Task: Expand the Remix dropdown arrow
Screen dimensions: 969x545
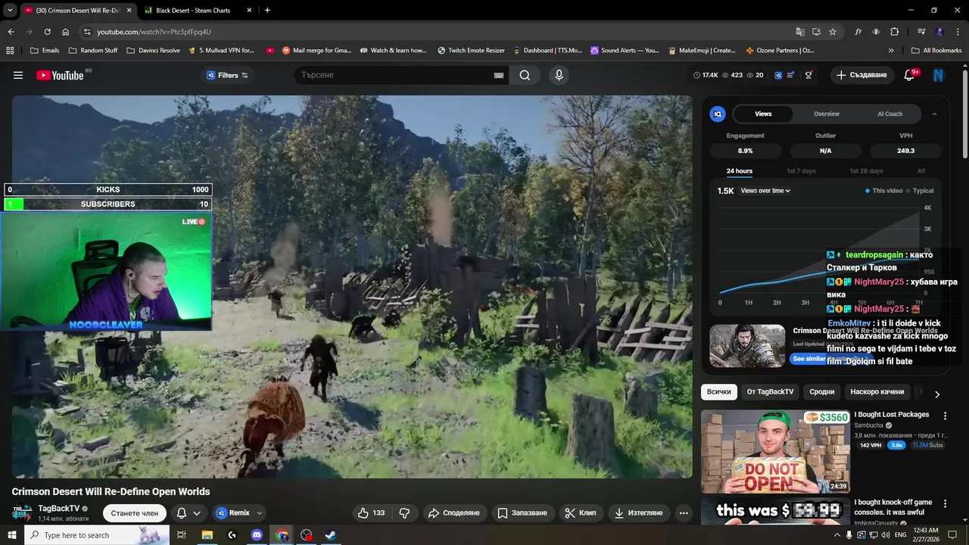Action: pyautogui.click(x=260, y=512)
